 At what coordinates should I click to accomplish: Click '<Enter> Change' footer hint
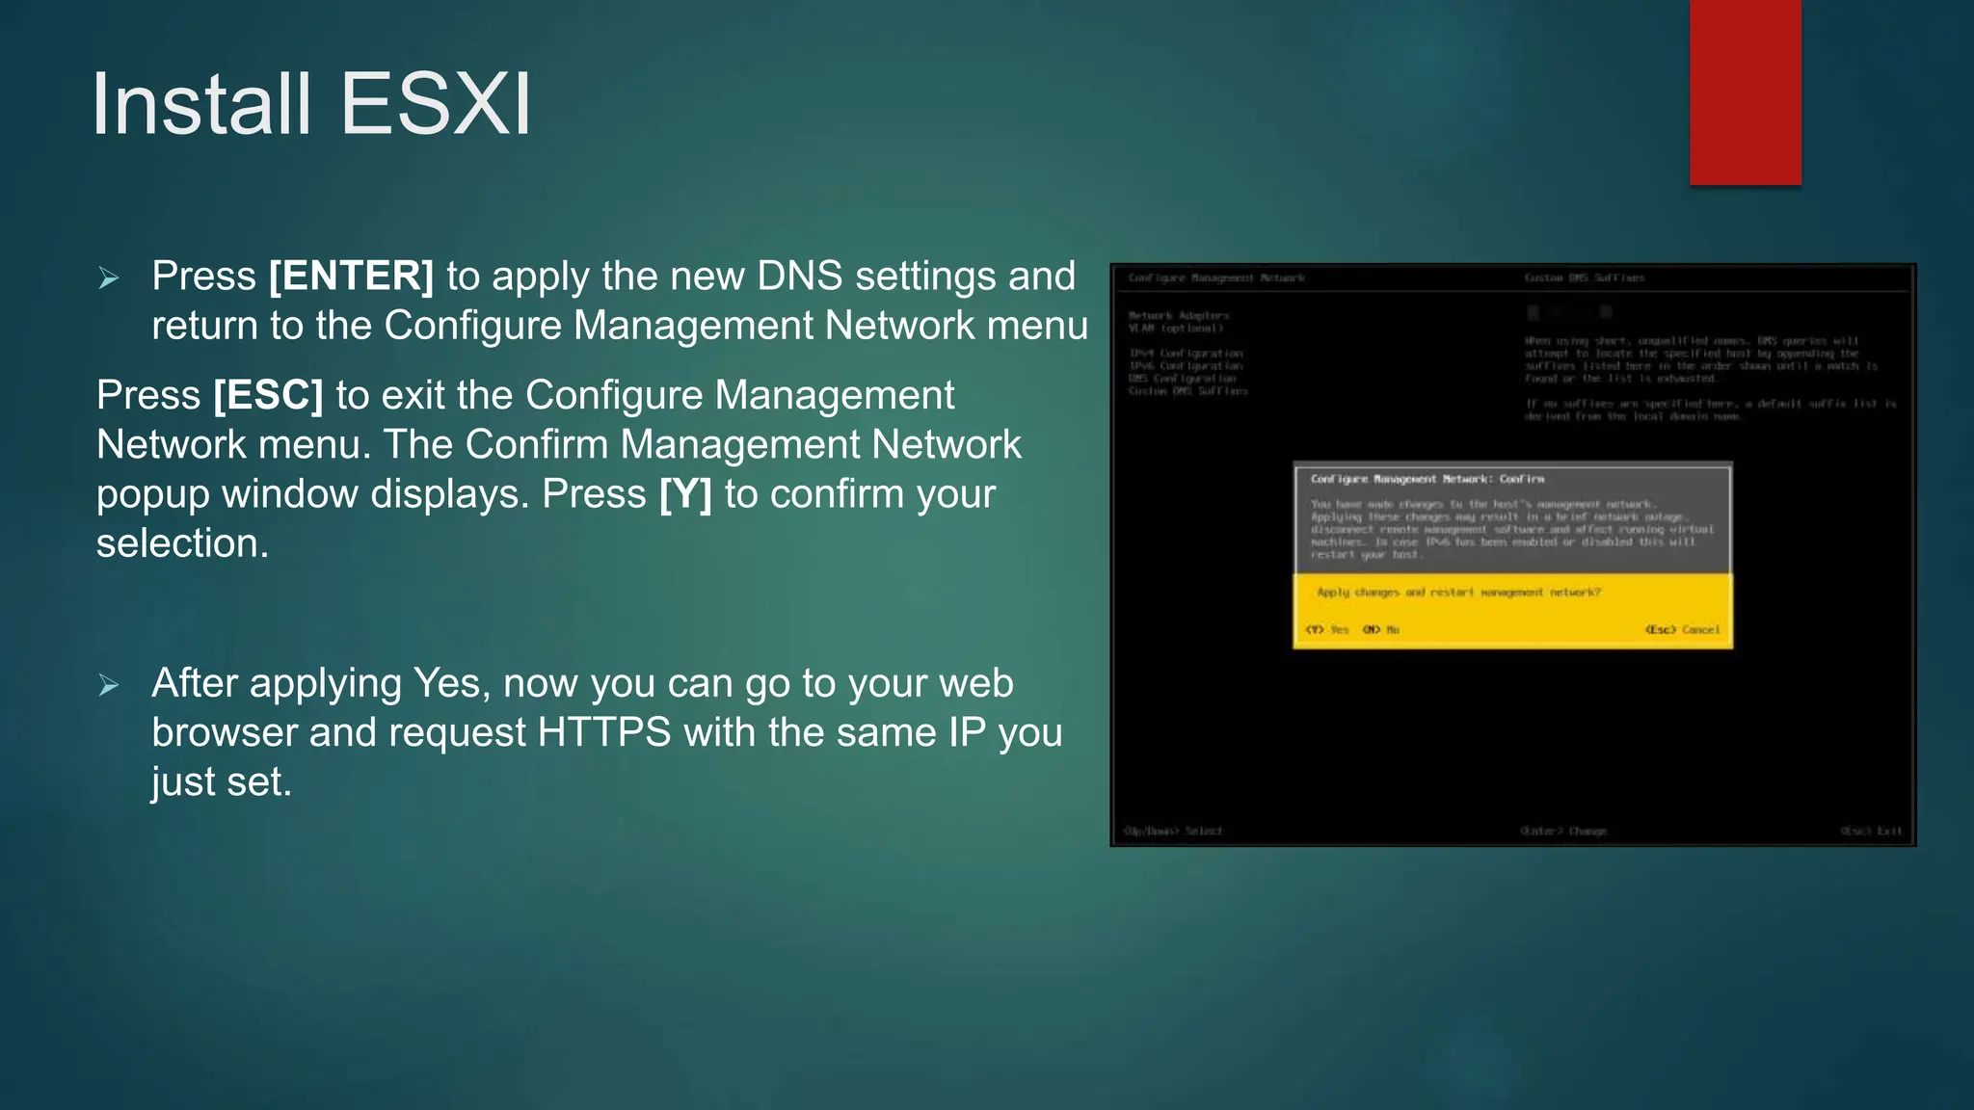[1563, 832]
